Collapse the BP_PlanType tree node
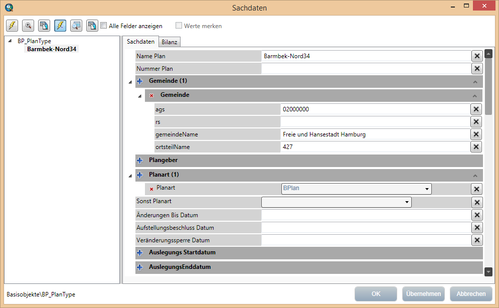The height and width of the screenshot is (308, 499). click(11, 41)
